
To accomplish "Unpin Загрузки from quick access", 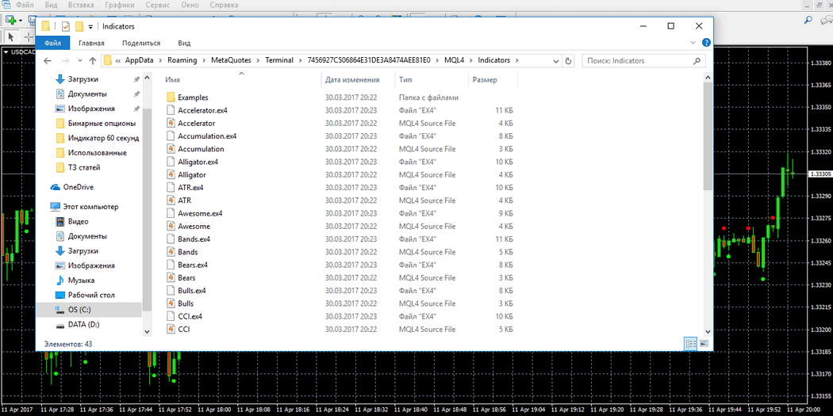I will [136, 79].
